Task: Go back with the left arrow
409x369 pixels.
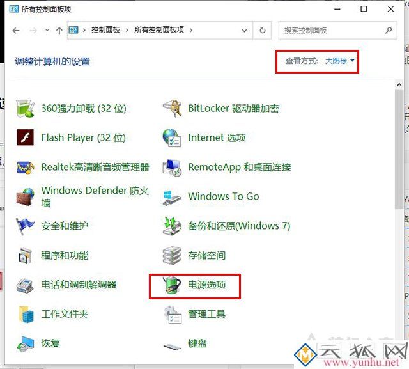Action: [16, 31]
